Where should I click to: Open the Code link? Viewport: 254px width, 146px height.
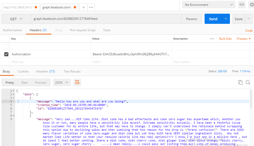249,31
